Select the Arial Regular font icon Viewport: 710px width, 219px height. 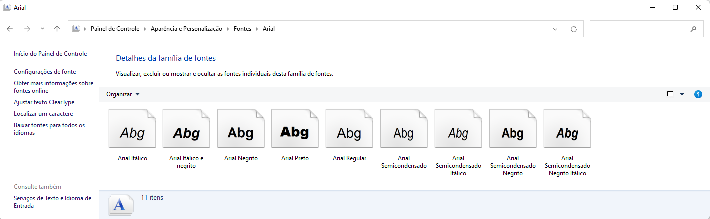coord(349,128)
